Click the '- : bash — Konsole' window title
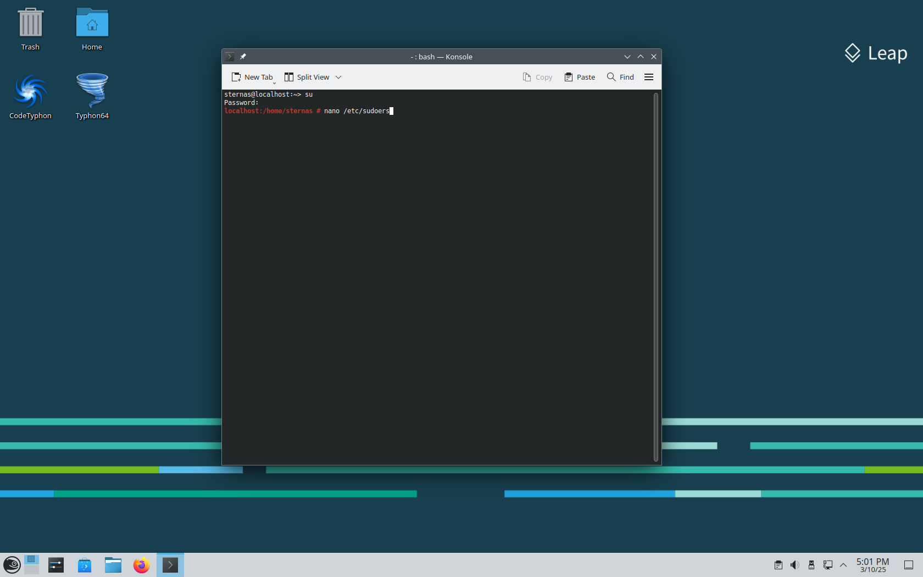The width and height of the screenshot is (923, 577). point(441,57)
